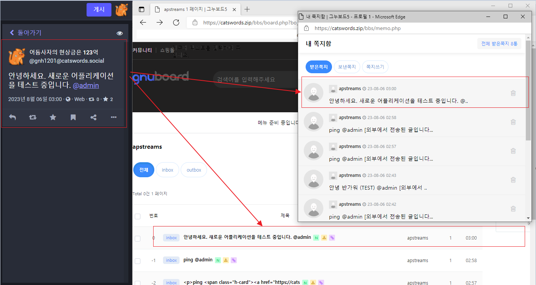Favorite the post with the star icon
The height and width of the screenshot is (285, 536).
point(53,118)
